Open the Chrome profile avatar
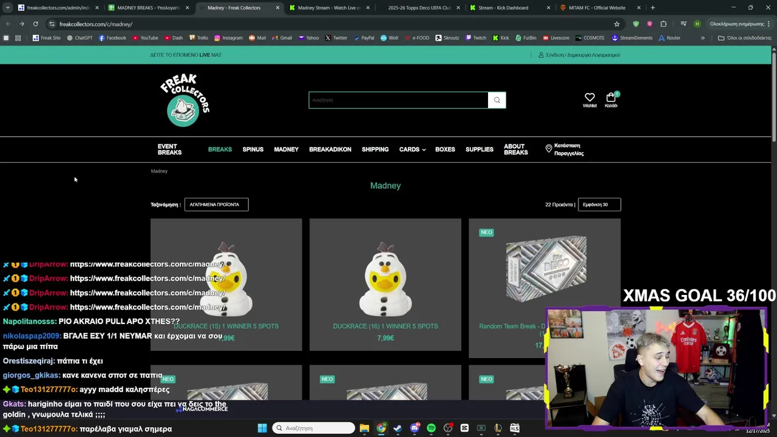The height and width of the screenshot is (437, 777). pos(697,24)
